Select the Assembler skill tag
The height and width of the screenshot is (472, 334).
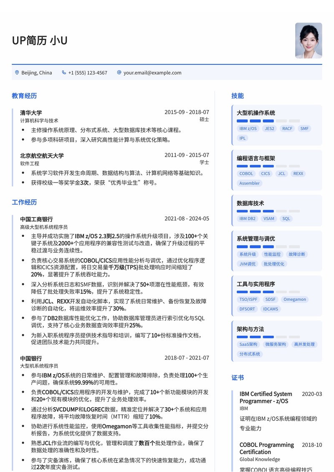click(x=249, y=183)
